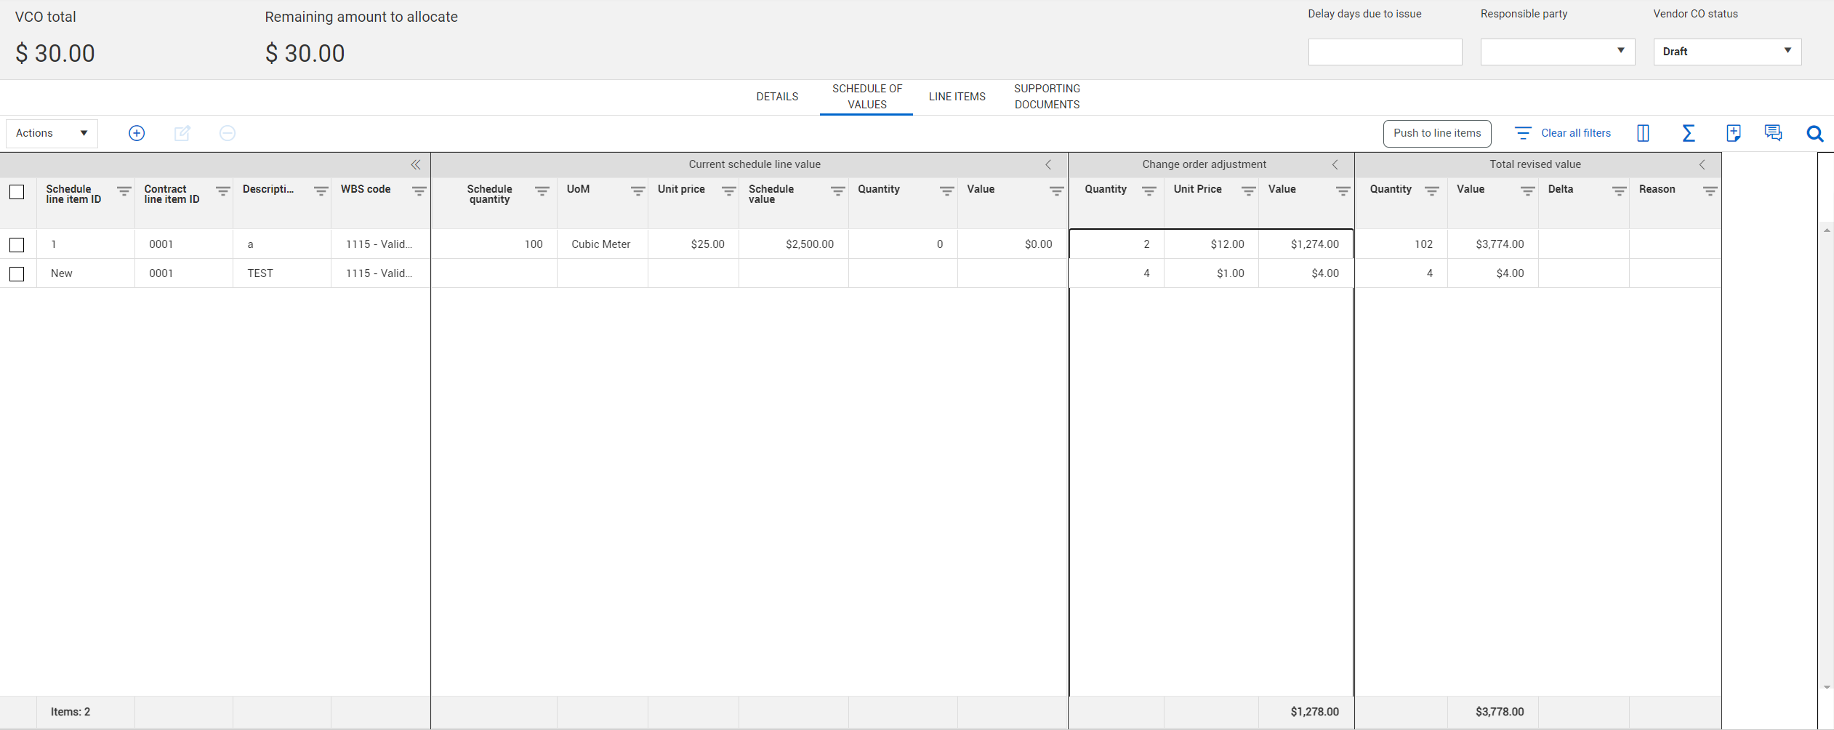Screen dimensions: 1834x730
Task: Switch to the Line Items tab
Action: [x=957, y=97]
